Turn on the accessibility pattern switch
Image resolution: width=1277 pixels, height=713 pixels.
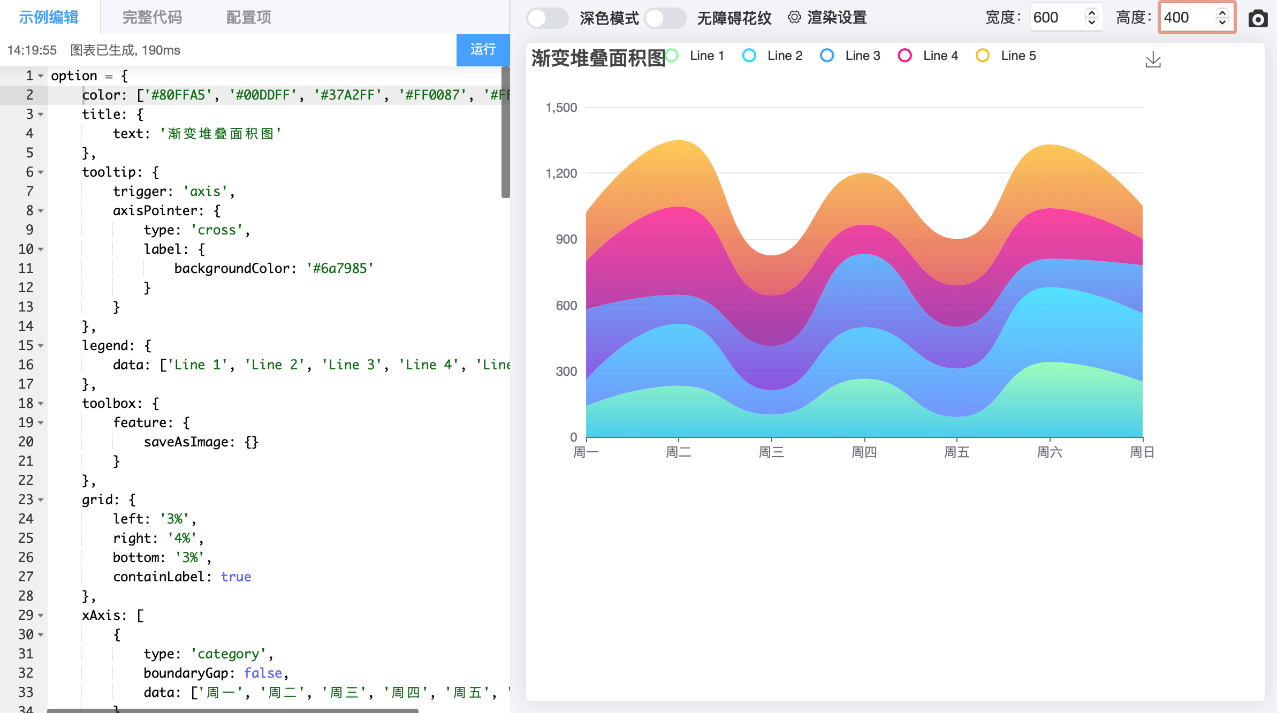click(x=665, y=18)
